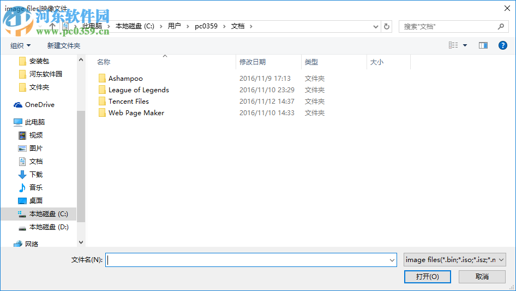Select the Tencent Files folder icon
The height and width of the screenshot is (291, 516).
(102, 101)
